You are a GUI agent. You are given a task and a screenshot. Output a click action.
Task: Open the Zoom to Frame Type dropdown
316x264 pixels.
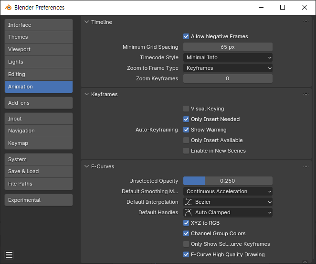click(x=228, y=68)
